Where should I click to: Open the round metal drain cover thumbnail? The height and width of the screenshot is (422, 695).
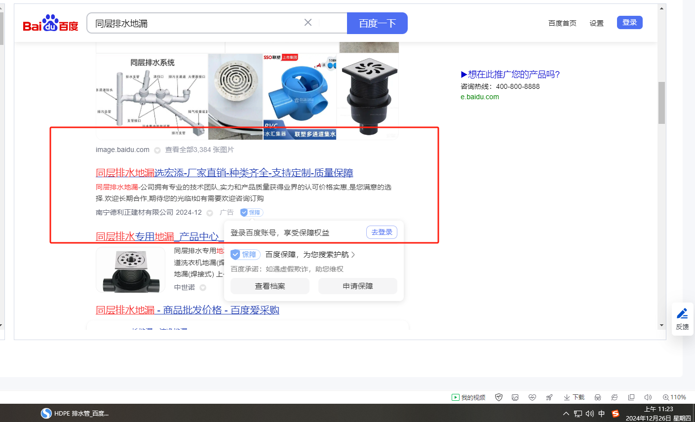click(x=235, y=97)
